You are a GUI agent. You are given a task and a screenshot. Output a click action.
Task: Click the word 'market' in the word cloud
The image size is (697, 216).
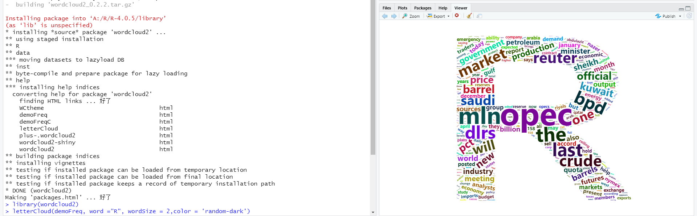tap(483, 63)
